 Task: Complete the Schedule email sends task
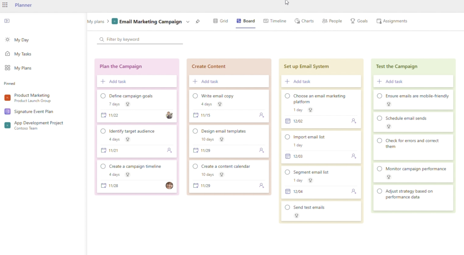coord(380,118)
